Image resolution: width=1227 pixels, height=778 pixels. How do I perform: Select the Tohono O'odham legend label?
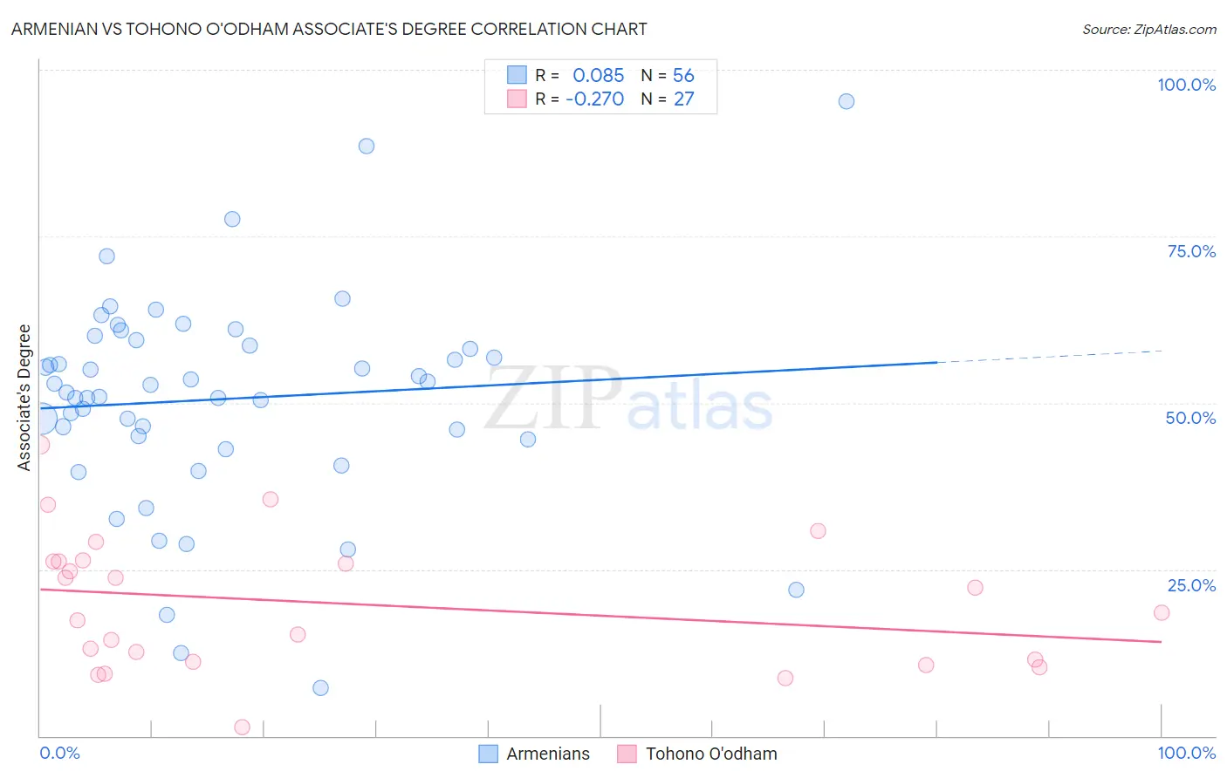[711, 754]
